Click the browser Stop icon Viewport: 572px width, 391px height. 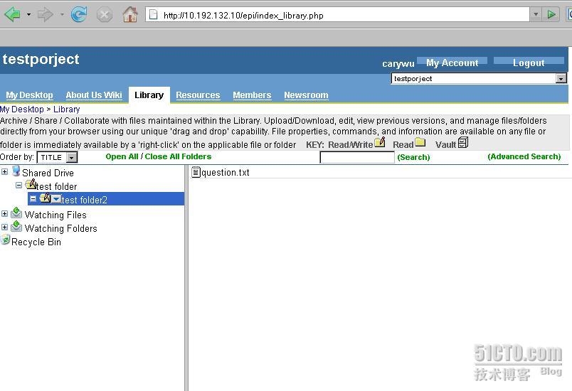click(x=105, y=15)
